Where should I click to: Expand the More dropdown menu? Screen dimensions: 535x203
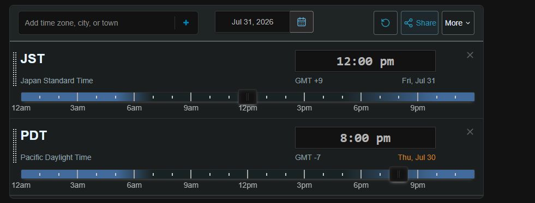point(458,23)
